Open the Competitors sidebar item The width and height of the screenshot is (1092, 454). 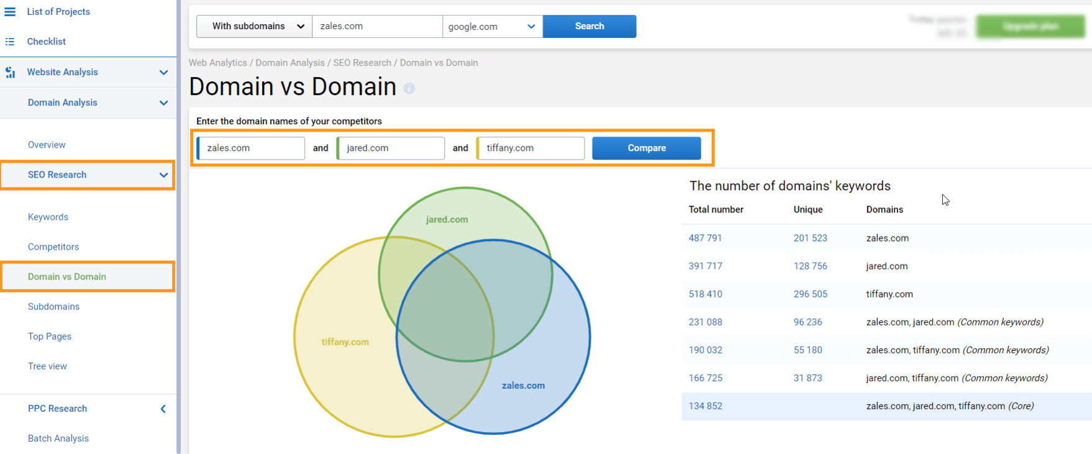[53, 247]
